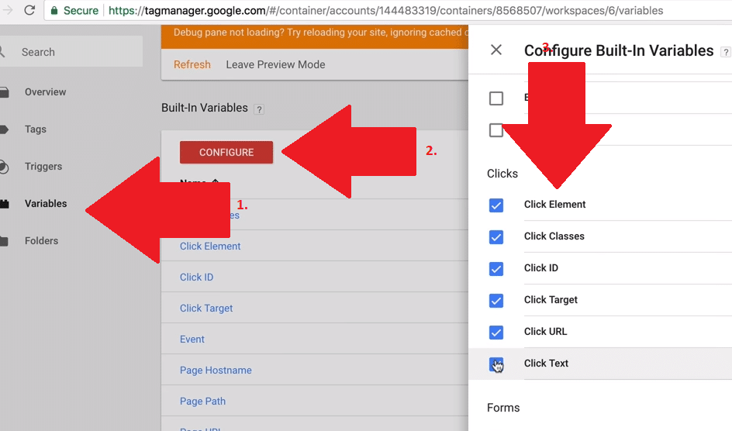
Task: Close the Configure Built-In Variables panel
Action: tap(496, 50)
